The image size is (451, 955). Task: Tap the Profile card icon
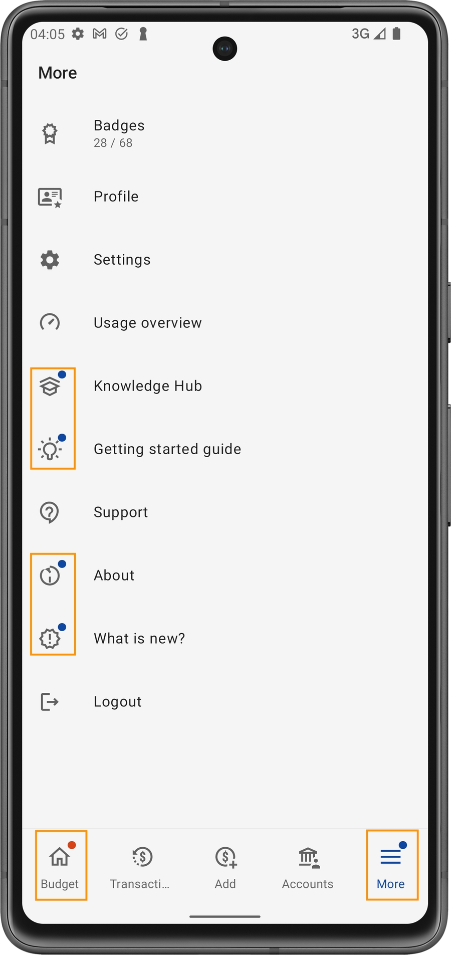[50, 197]
